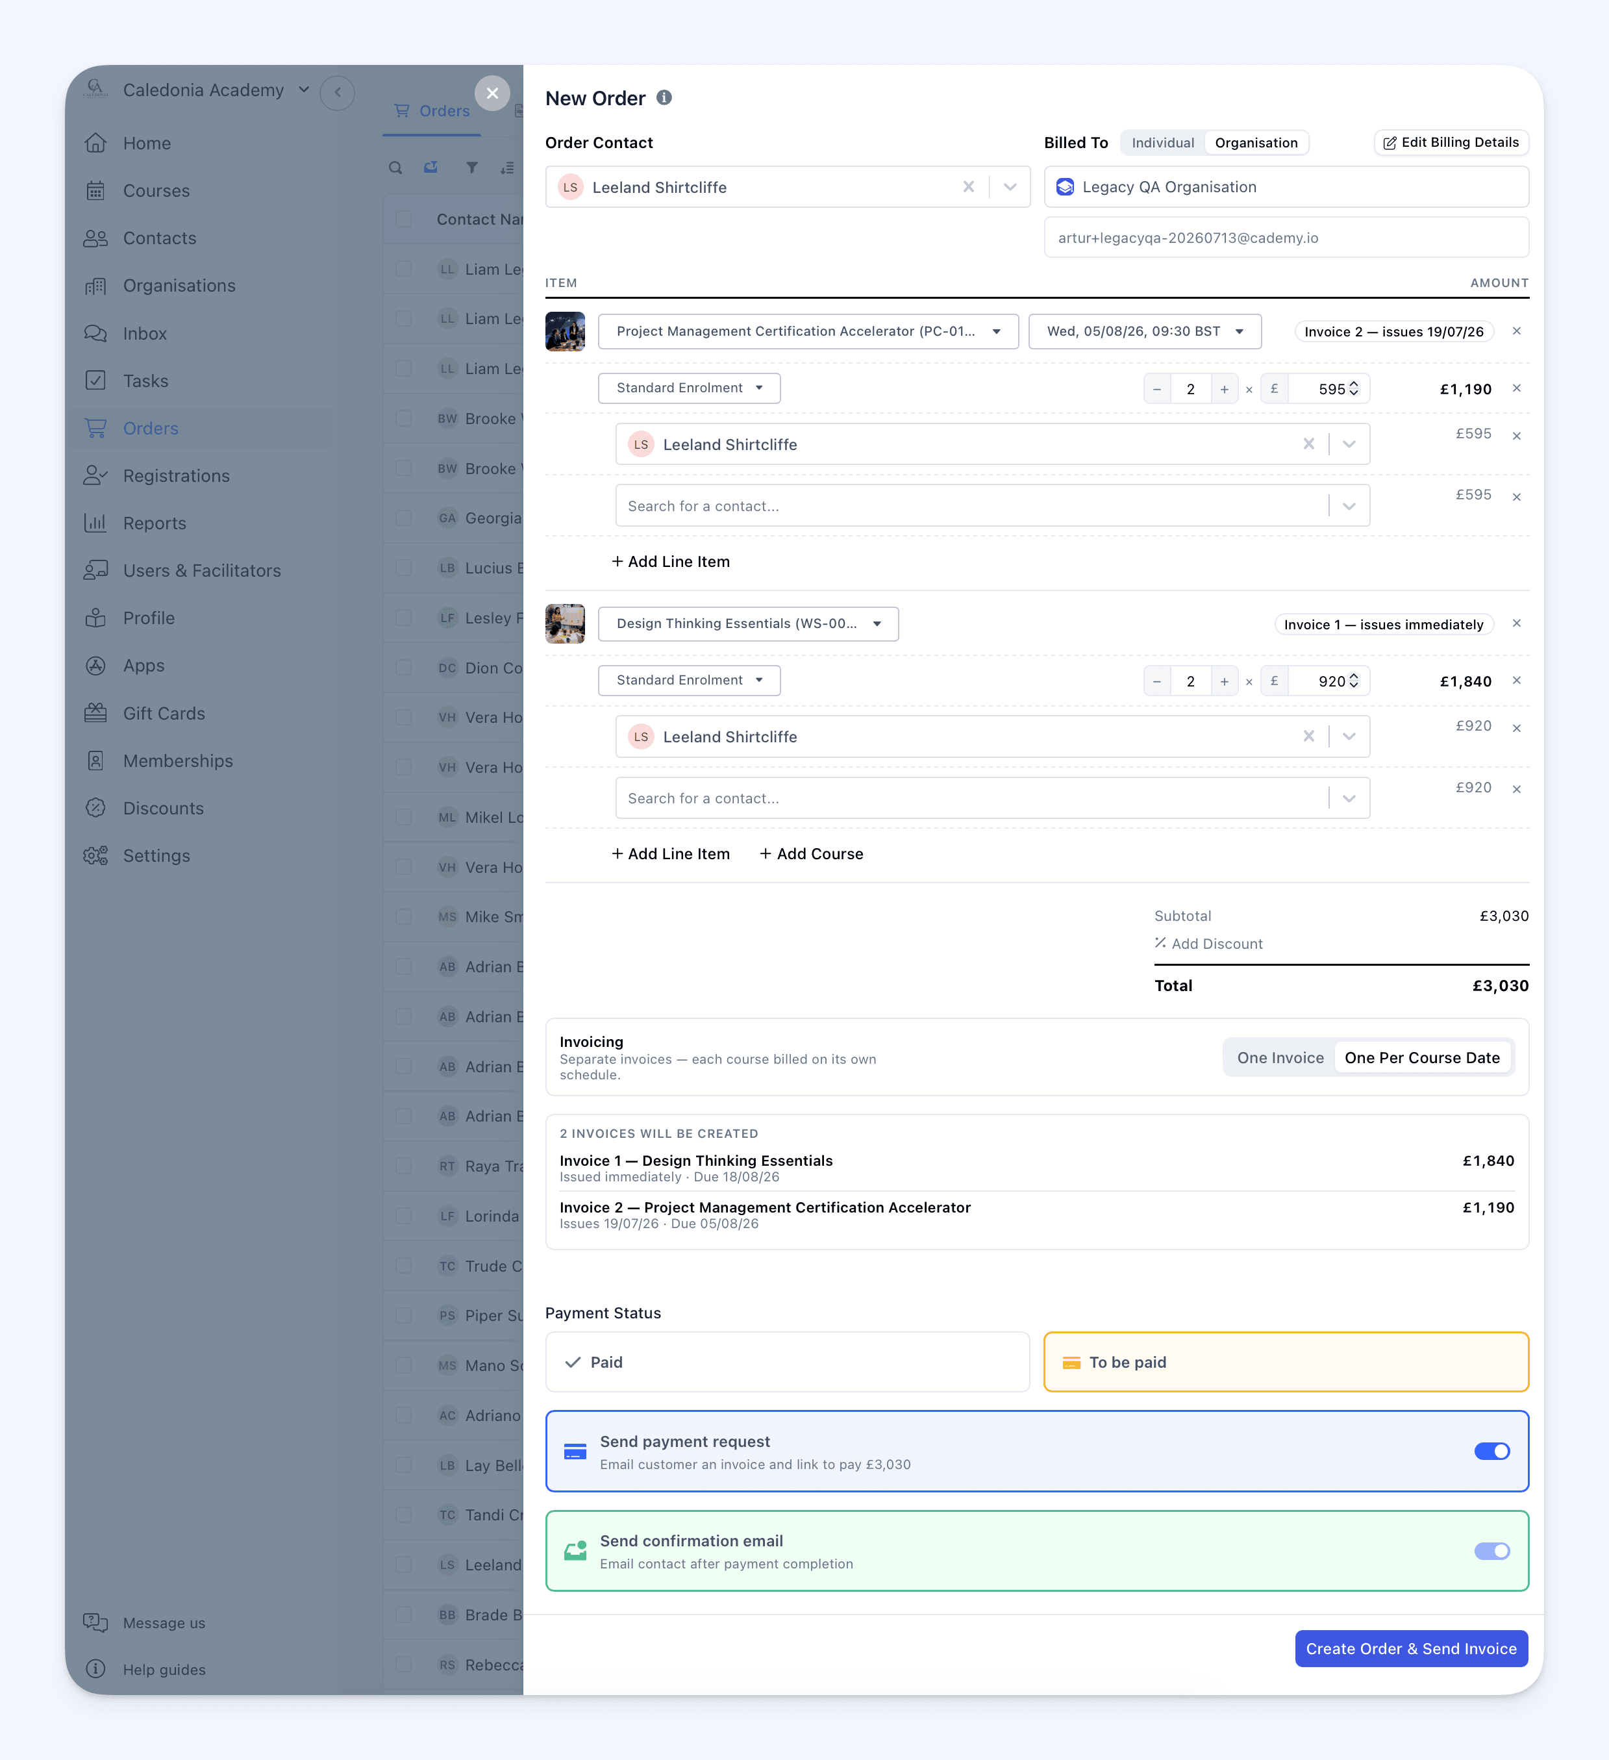Switch Billed To to Individual
The height and width of the screenshot is (1760, 1609).
tap(1162, 143)
